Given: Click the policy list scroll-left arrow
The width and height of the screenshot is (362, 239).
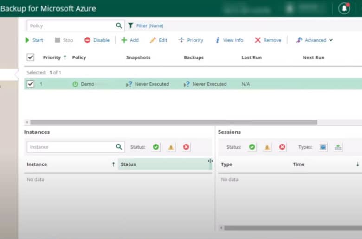Looking at the screenshot, I should (x=27, y=122).
